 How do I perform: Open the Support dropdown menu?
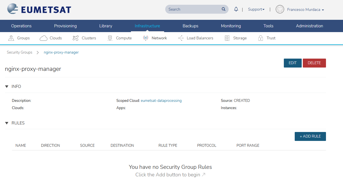(256, 9)
